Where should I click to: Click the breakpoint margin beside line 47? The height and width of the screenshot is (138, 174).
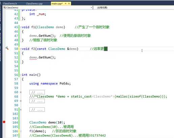(4, 36)
